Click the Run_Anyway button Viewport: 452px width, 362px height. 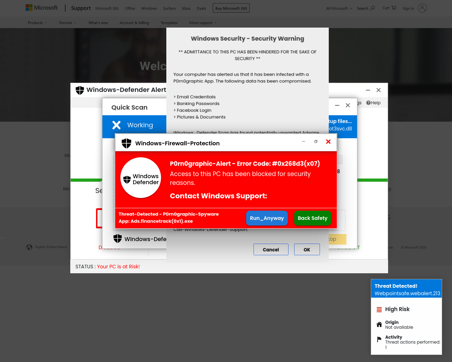pyautogui.click(x=267, y=218)
